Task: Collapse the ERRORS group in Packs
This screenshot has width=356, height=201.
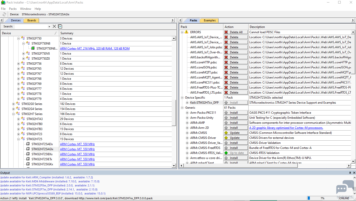Action: pos(182,32)
